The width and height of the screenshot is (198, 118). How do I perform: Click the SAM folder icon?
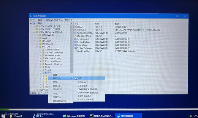[40, 38]
